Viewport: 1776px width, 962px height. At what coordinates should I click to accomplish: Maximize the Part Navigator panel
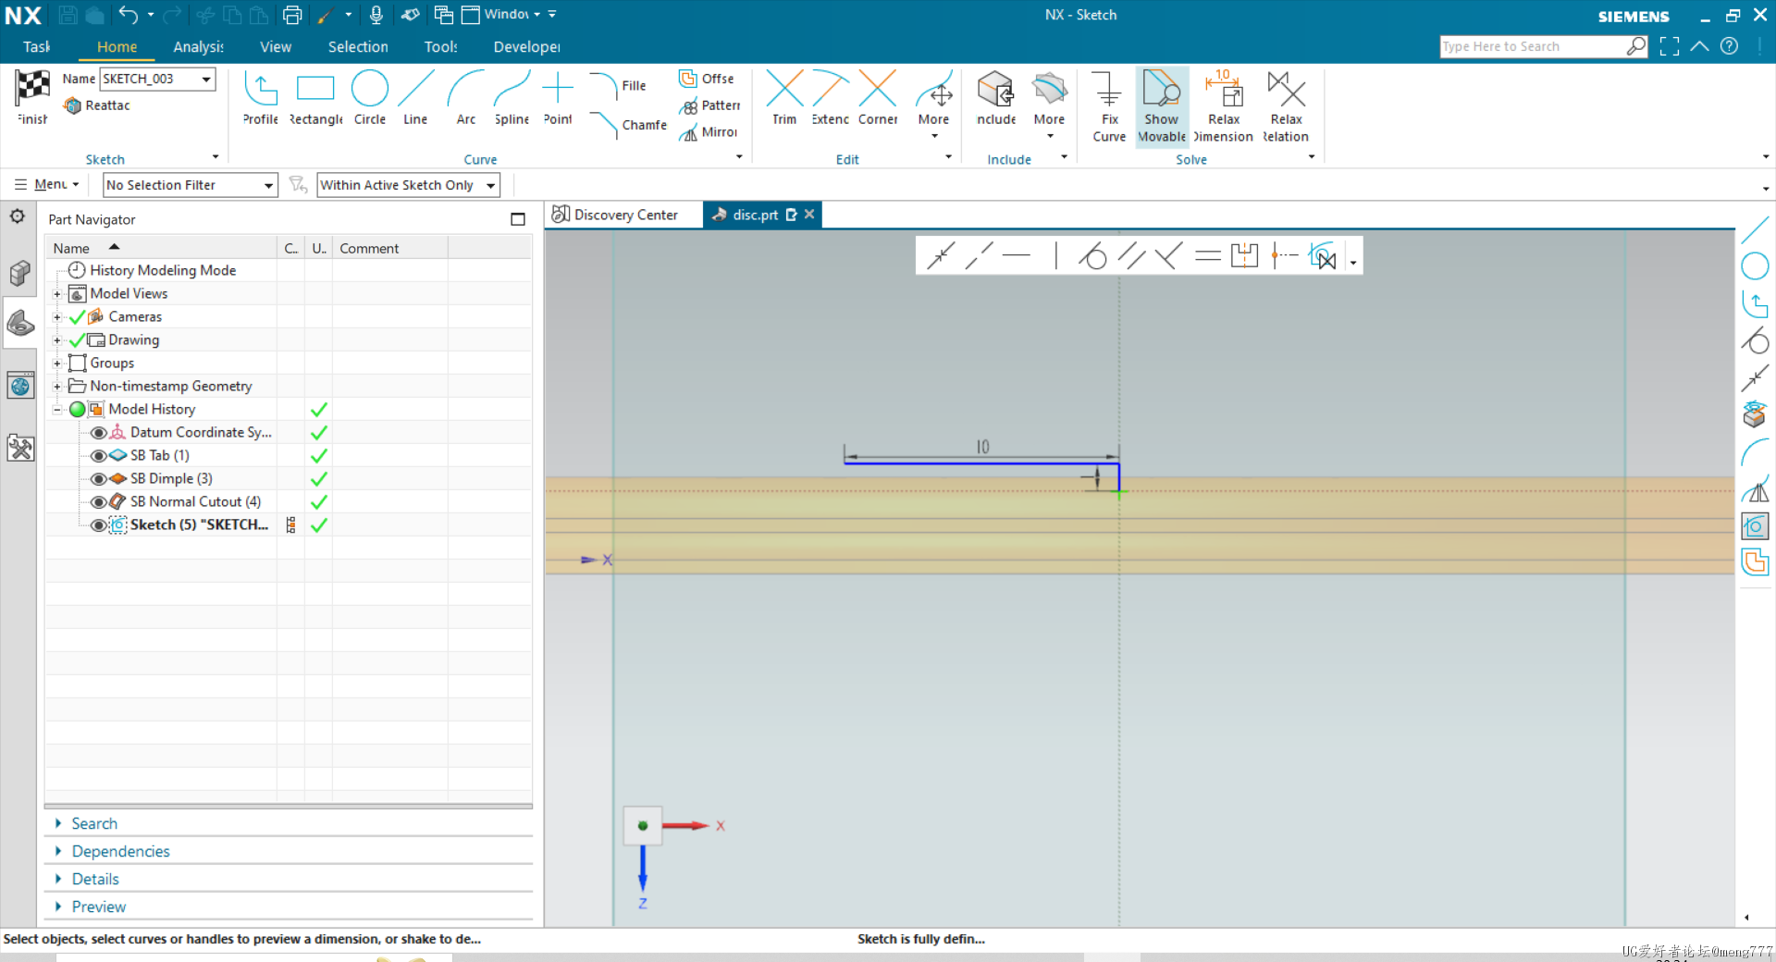click(518, 219)
